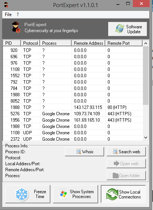
Task: Maximize the PortExpert window
Action: click(128, 4)
